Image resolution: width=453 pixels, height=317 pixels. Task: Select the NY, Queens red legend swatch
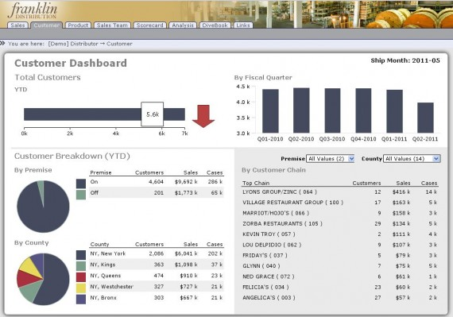pos(81,277)
